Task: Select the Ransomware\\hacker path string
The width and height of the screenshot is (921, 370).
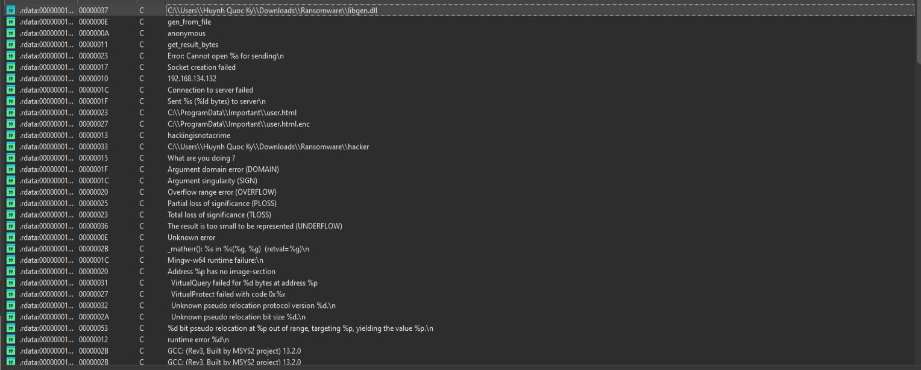Action: point(268,146)
